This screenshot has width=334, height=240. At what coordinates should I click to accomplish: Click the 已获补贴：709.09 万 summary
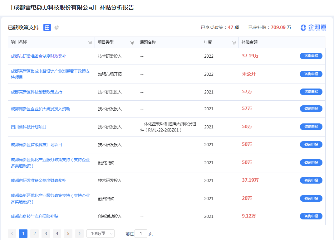point(270,27)
